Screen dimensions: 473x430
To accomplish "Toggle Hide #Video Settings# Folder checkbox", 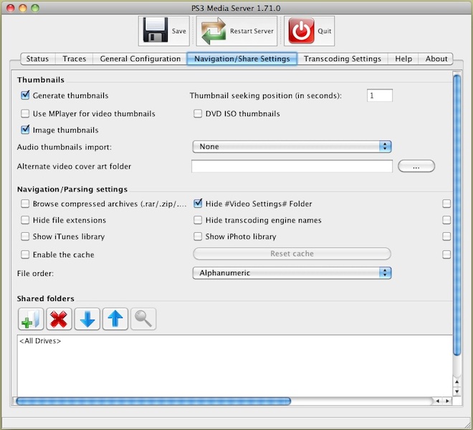I will 199,204.
